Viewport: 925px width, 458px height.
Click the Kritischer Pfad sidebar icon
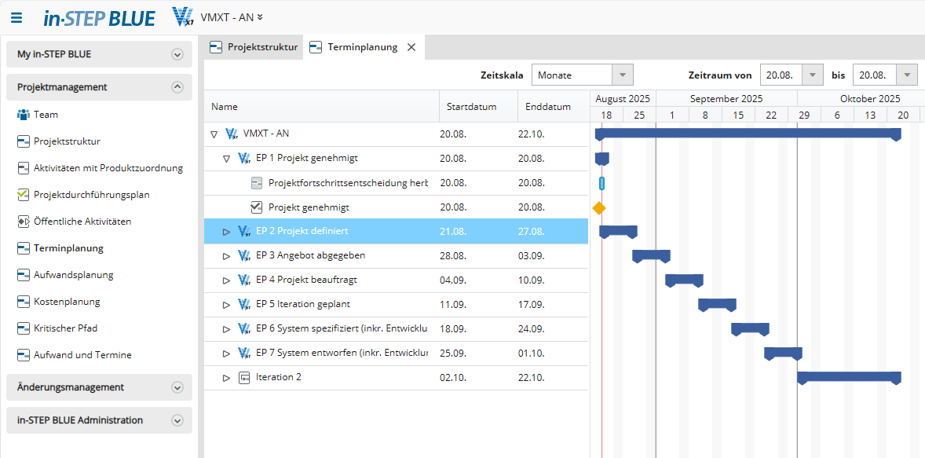(23, 328)
